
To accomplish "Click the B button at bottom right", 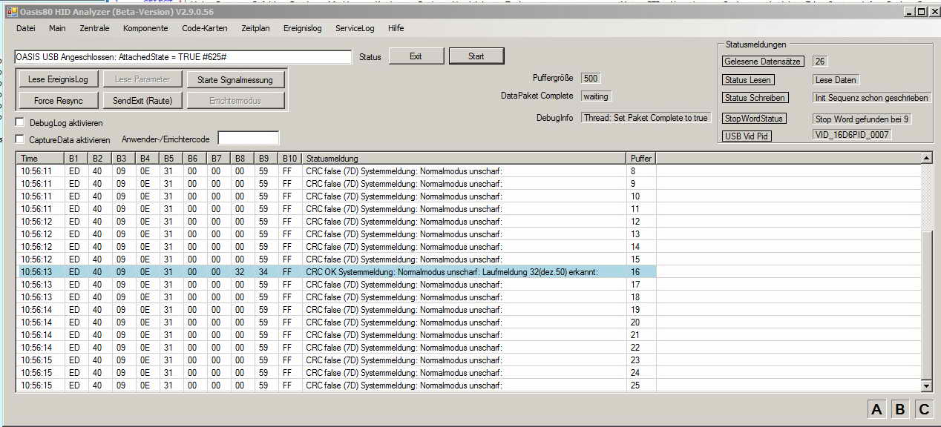I will [x=900, y=409].
